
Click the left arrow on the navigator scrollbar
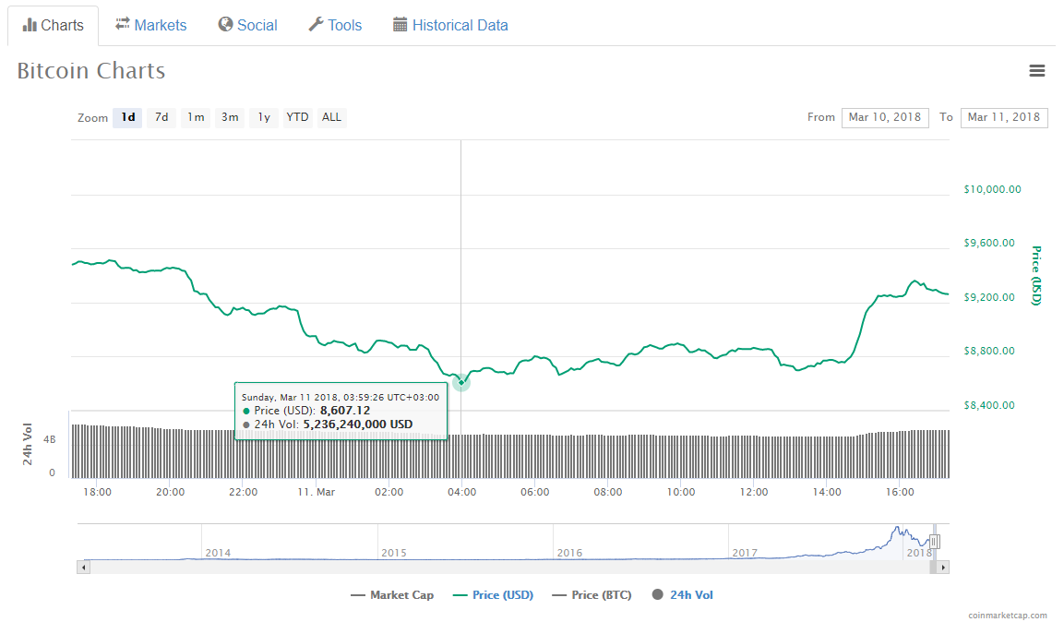click(83, 566)
